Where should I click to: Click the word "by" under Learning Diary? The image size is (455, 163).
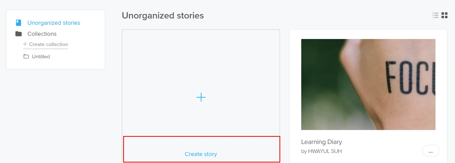click(x=304, y=151)
